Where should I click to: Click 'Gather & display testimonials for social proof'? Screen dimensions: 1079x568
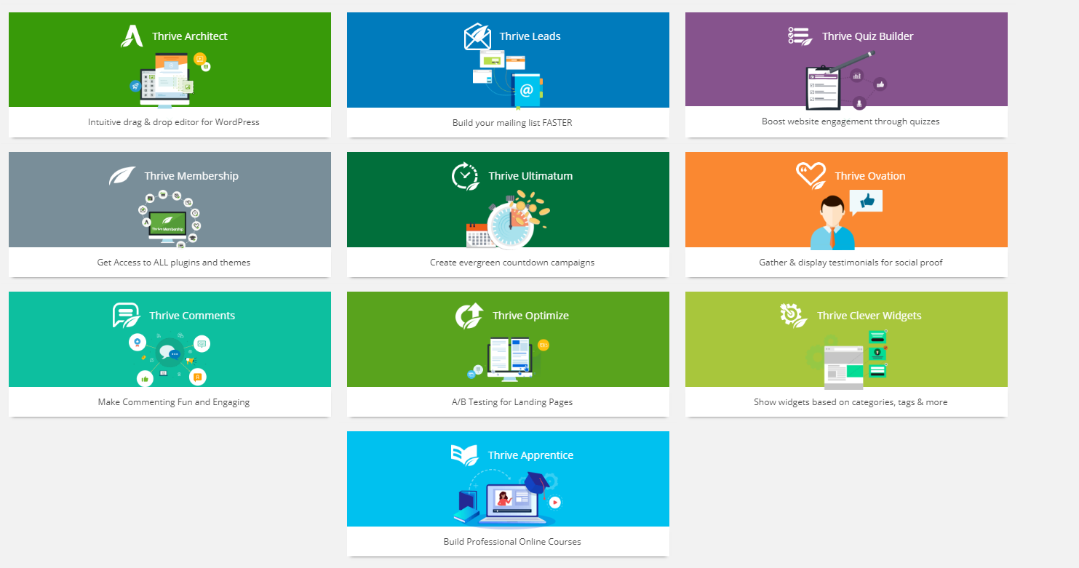(851, 263)
